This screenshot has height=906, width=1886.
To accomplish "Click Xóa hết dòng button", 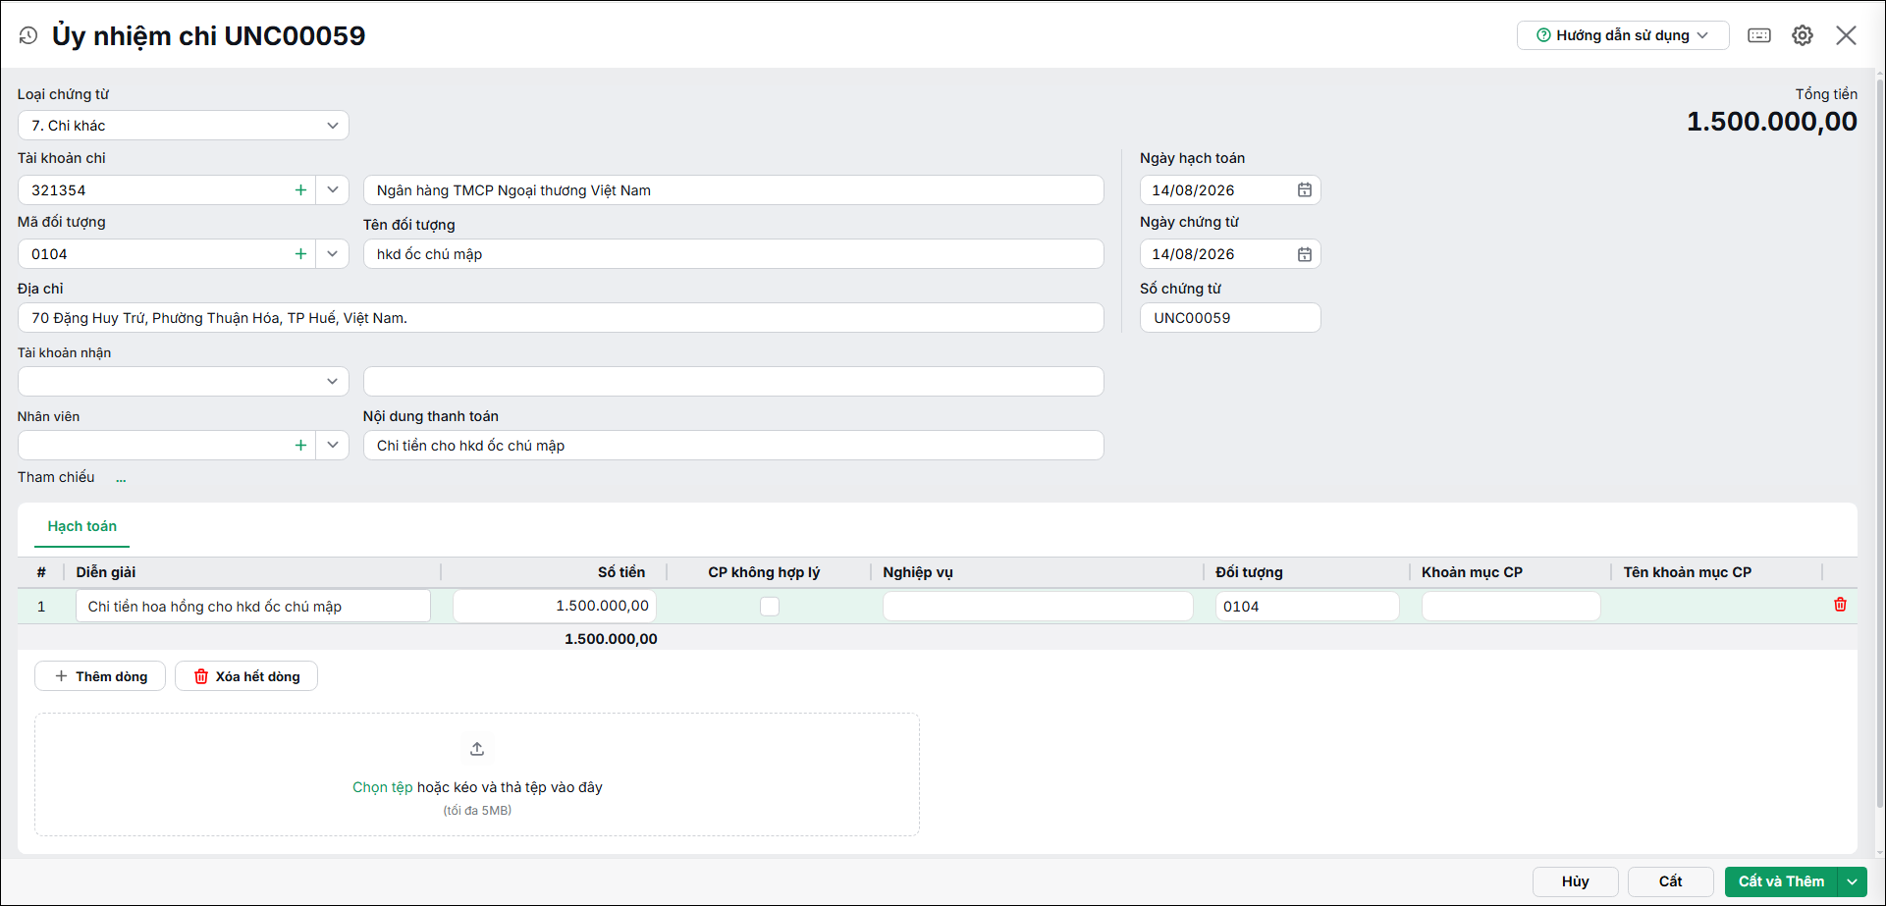I will (246, 676).
